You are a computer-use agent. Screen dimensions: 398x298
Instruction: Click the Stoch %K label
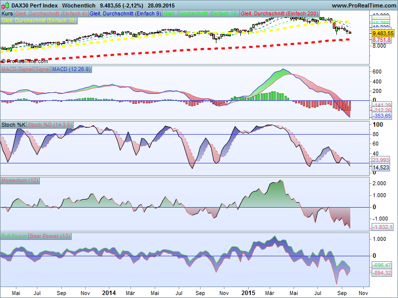click(x=13, y=125)
